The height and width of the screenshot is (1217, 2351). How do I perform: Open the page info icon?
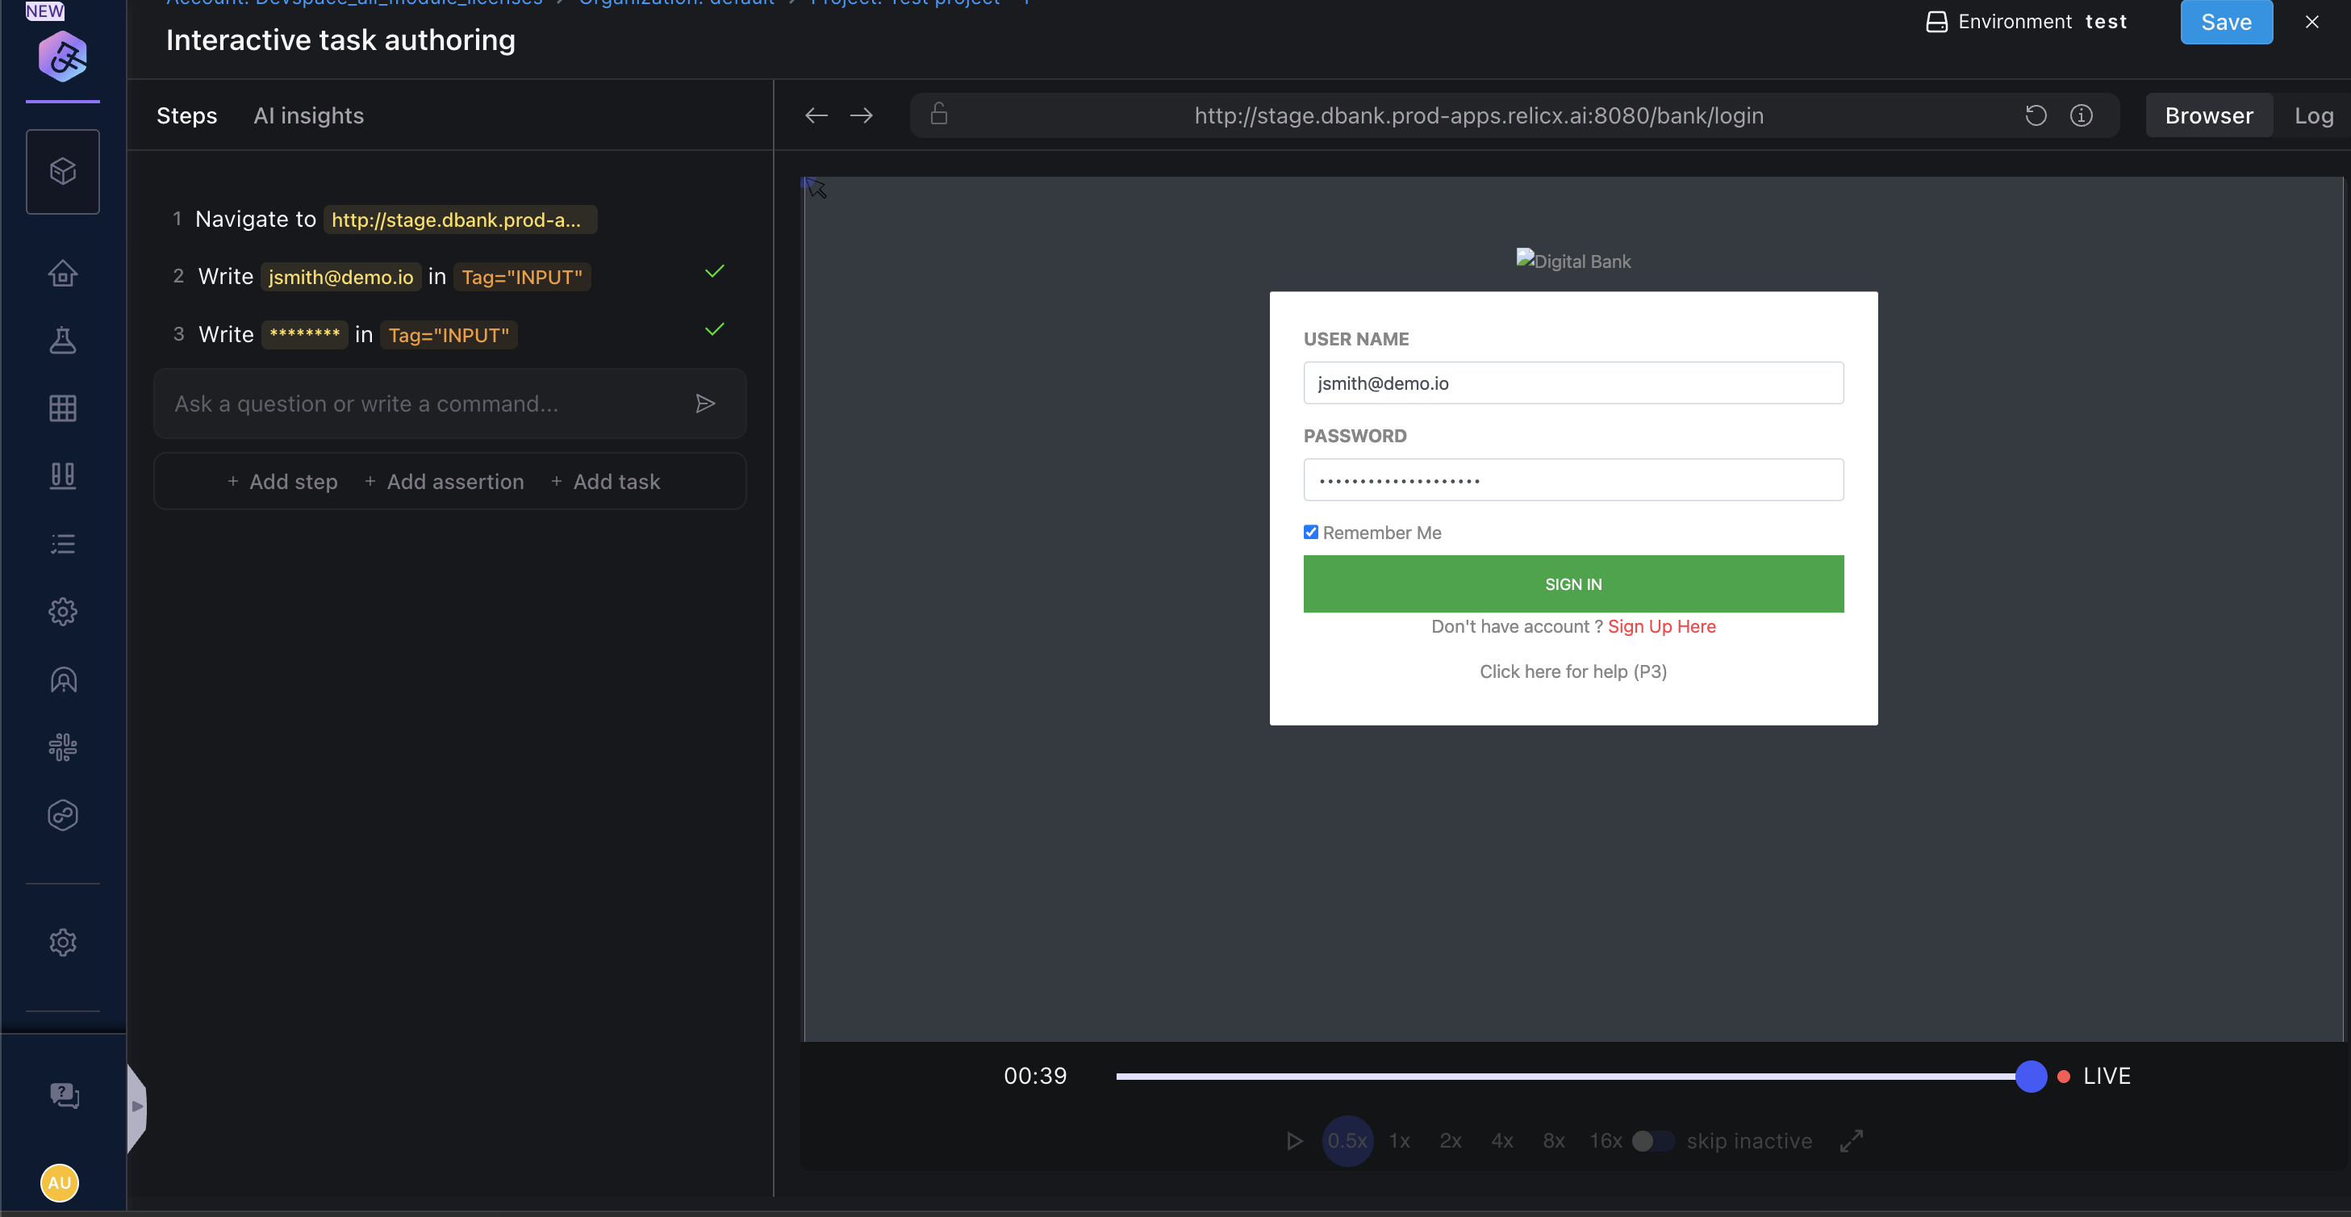(x=2081, y=115)
